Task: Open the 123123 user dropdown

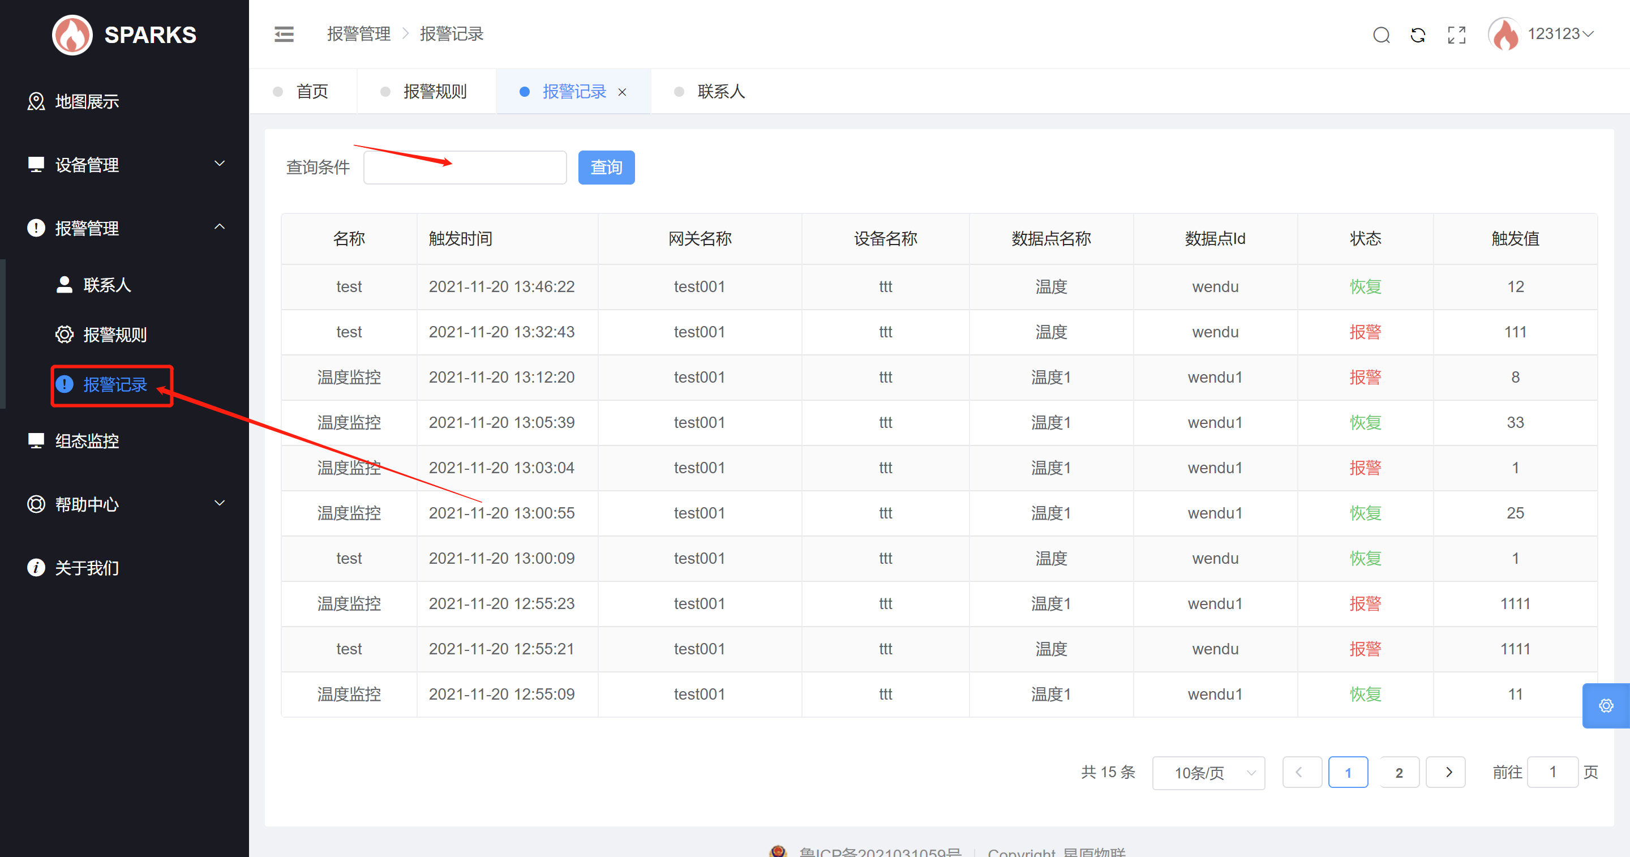Action: click(1560, 34)
